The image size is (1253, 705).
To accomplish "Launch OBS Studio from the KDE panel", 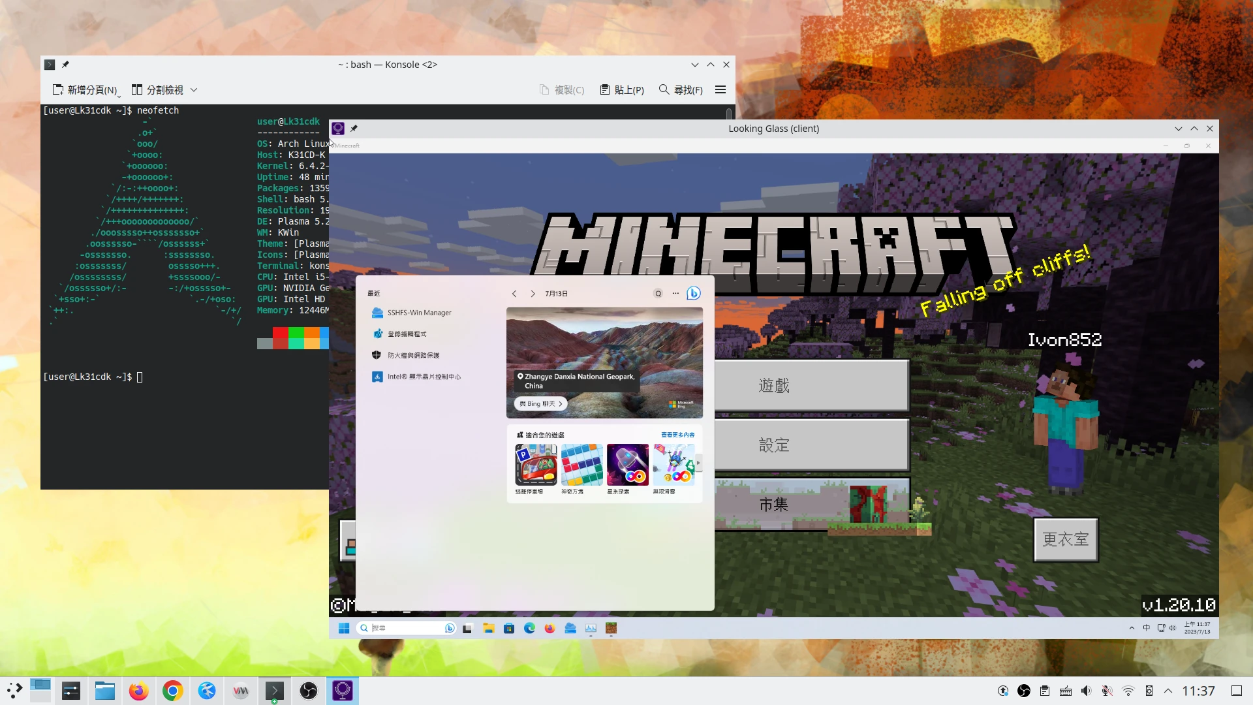I will coord(308,691).
